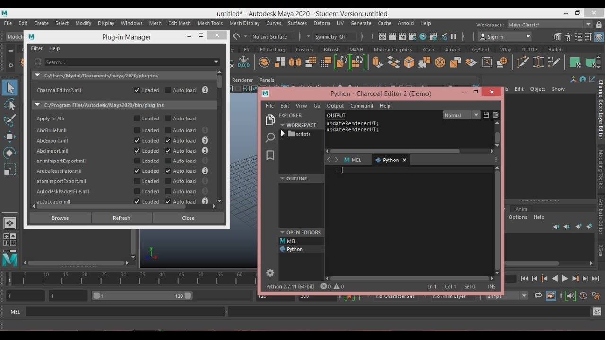Click the Save output icon in OUTPUT panel
The image size is (605, 340).
[x=486, y=115]
